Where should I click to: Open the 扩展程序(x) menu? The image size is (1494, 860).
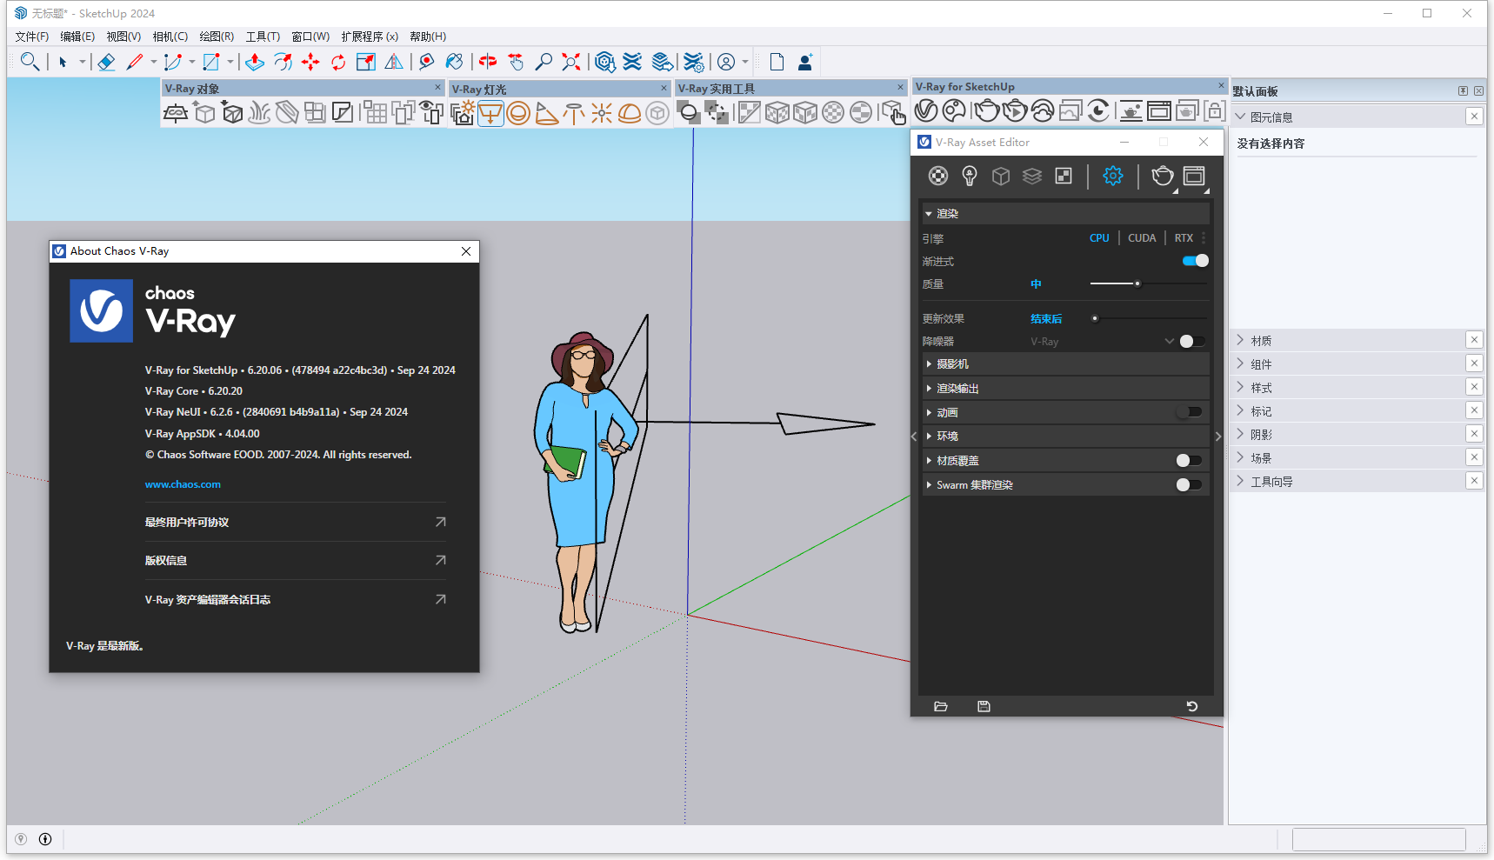click(x=370, y=37)
